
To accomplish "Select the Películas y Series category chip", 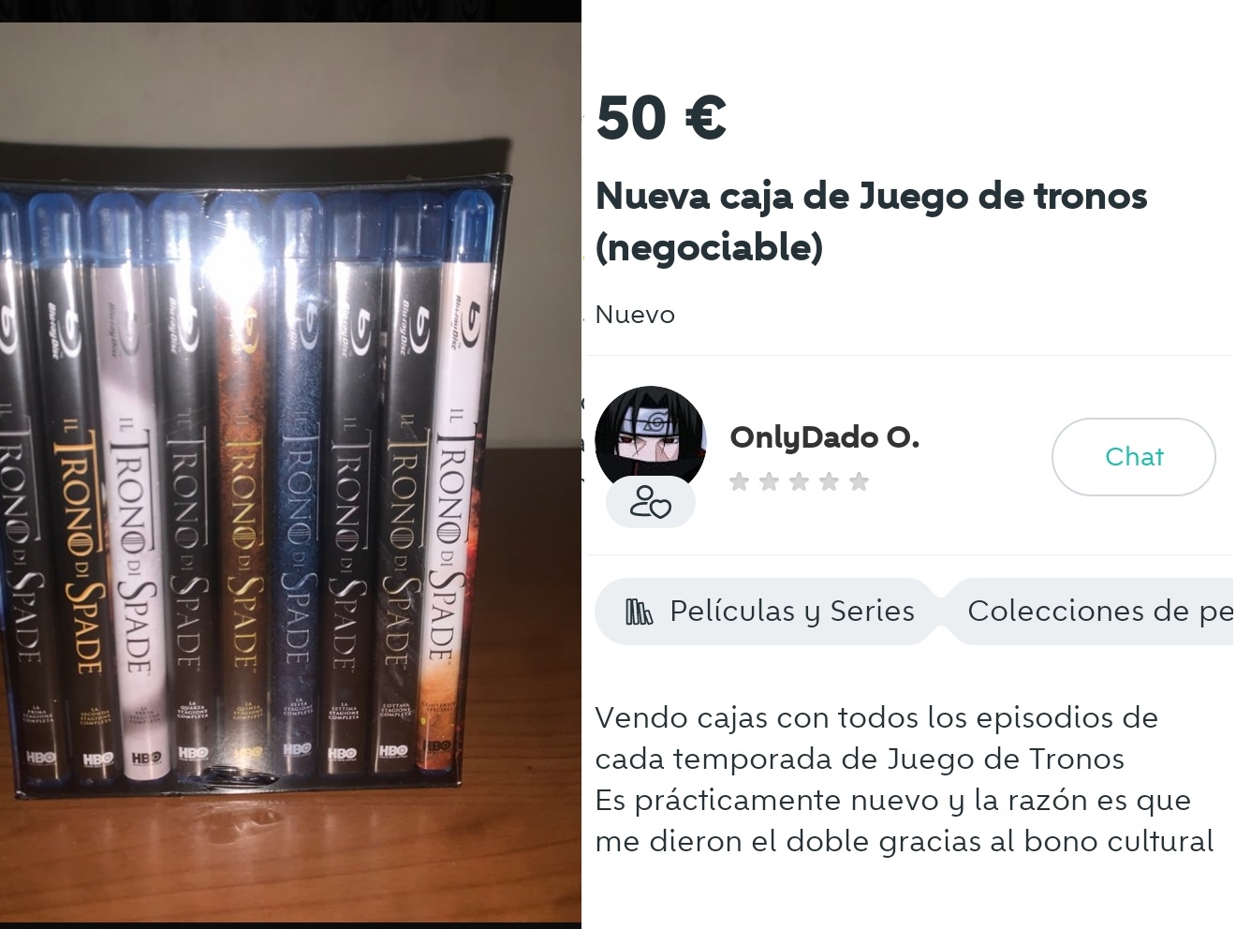I will pyautogui.click(x=768, y=612).
